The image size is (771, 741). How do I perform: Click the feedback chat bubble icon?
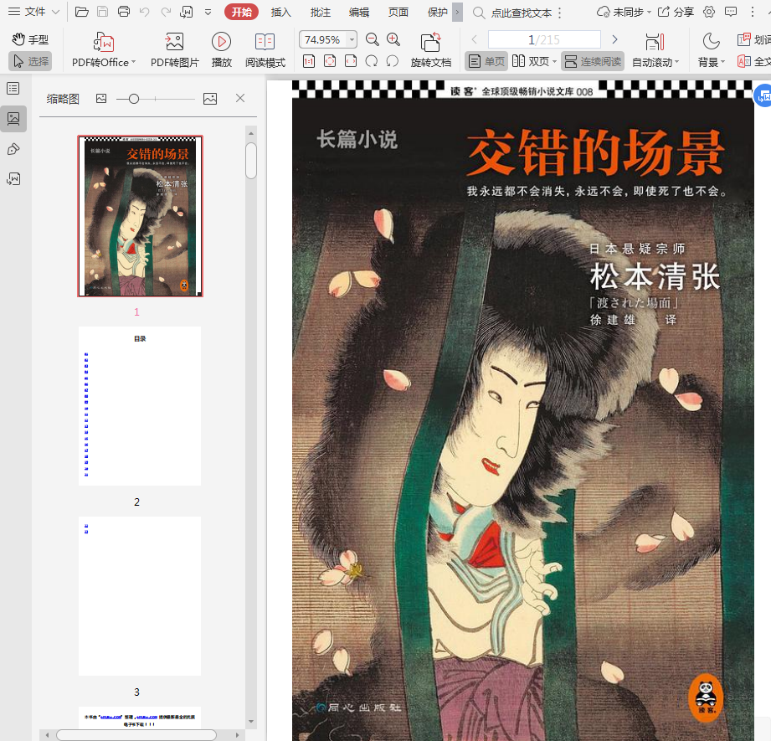coord(731,12)
